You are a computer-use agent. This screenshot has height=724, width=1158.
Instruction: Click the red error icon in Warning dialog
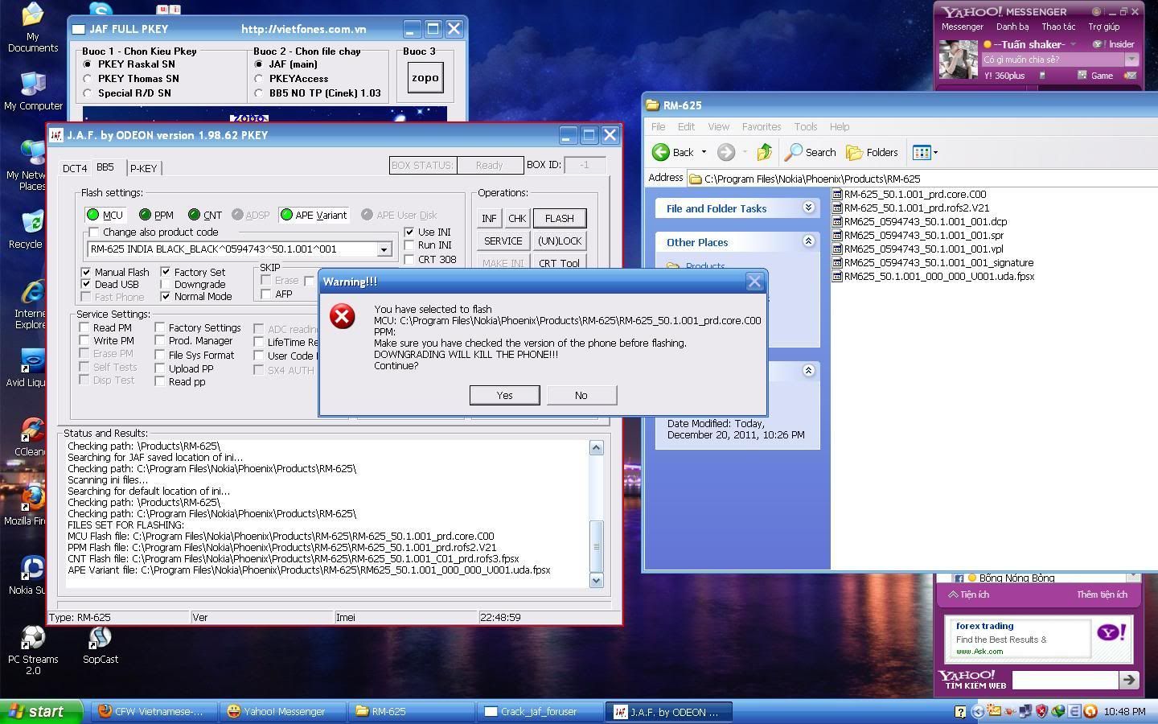[x=343, y=316]
